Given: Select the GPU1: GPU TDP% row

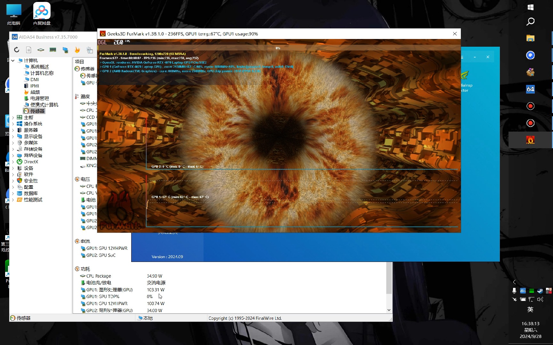Looking at the screenshot, I should click(x=103, y=296).
